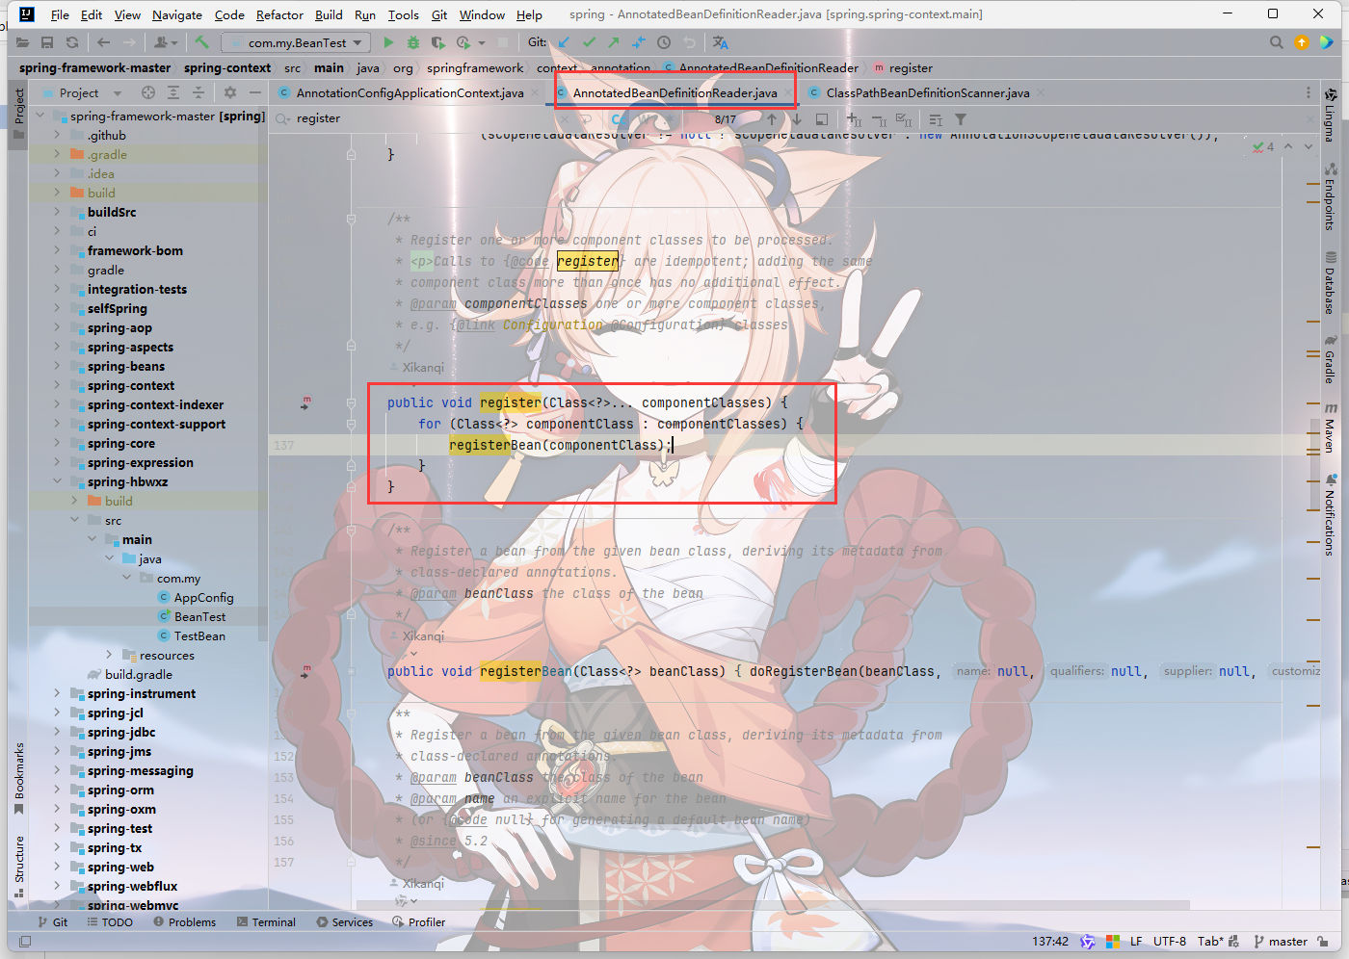The height and width of the screenshot is (959, 1349).
Task: Git update project blue arrow
Action: (564, 42)
